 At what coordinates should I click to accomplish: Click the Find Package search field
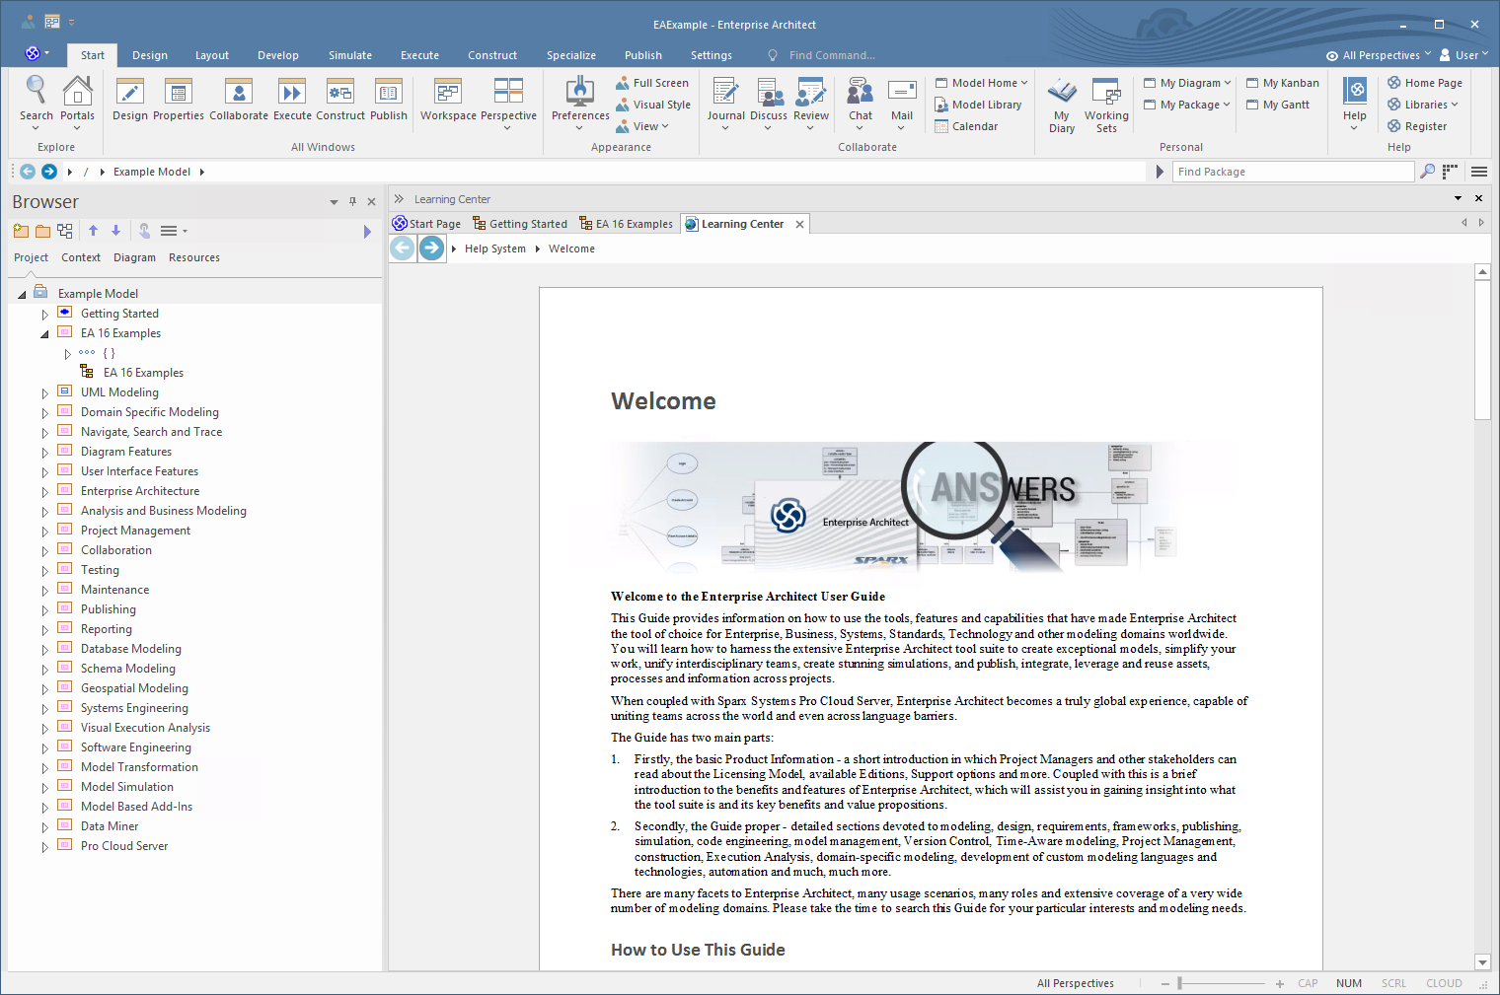coord(1293,172)
